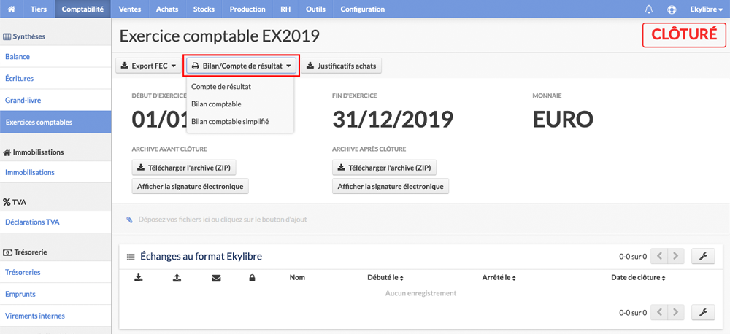The height and width of the screenshot is (334, 730).
Task: Open Trésoreries in sidebar
Action: pyautogui.click(x=55, y=272)
